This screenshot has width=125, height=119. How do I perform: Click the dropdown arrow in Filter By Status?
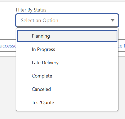click(x=112, y=20)
